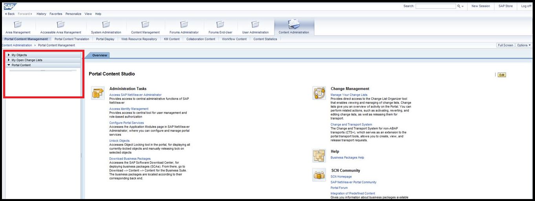535x201 pixels.
Task: Open the Area Management folder icon
Action: pyautogui.click(x=18, y=24)
